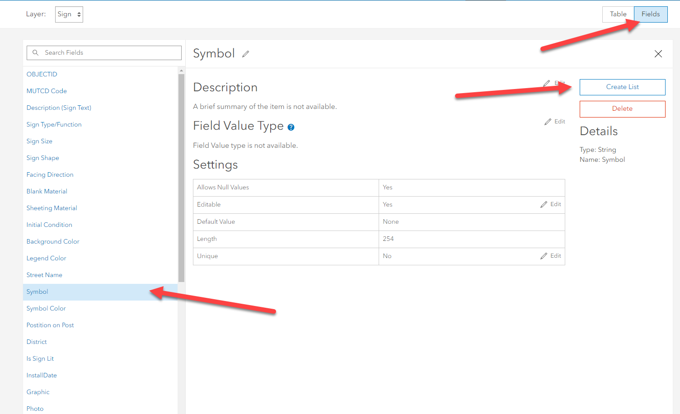Select the InstallDate field
The height and width of the screenshot is (414, 680).
click(42, 375)
